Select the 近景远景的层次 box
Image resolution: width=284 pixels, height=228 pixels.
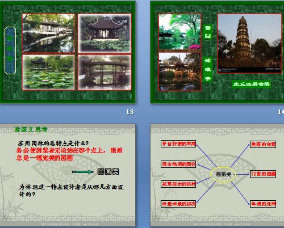coord(178,204)
